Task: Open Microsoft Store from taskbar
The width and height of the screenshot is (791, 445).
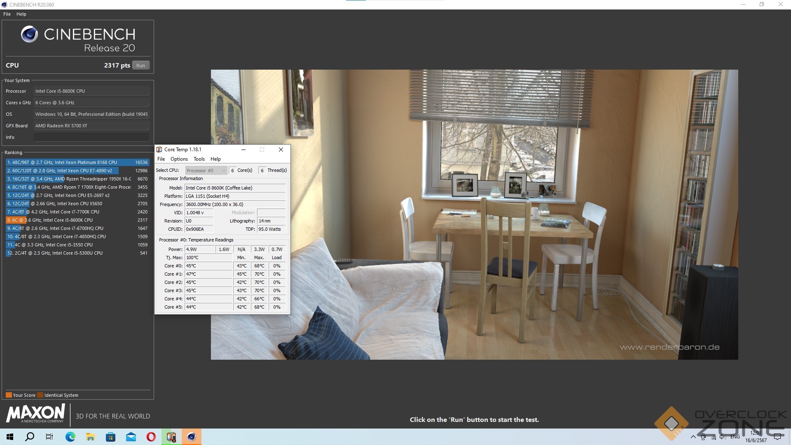Action: [x=110, y=437]
